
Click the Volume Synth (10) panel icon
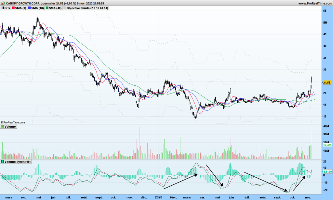click(x=3, y=162)
